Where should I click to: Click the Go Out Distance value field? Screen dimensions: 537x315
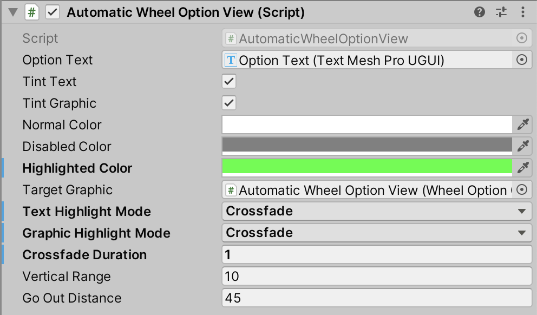(377, 298)
